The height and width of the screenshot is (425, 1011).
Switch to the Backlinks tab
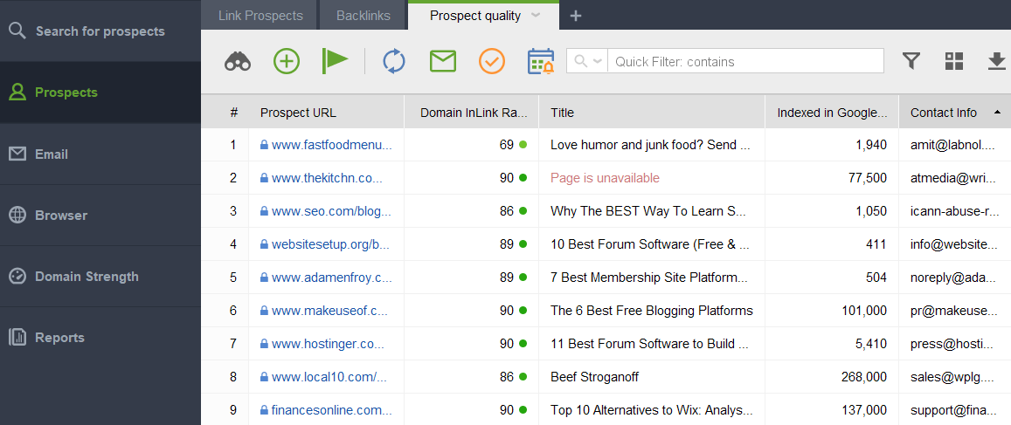364,16
